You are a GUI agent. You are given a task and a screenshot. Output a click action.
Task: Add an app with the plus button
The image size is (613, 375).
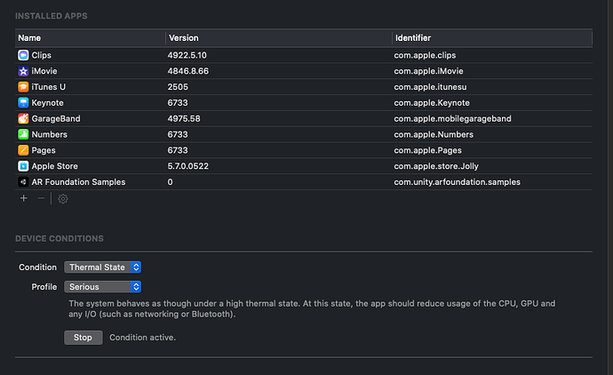[x=24, y=199]
